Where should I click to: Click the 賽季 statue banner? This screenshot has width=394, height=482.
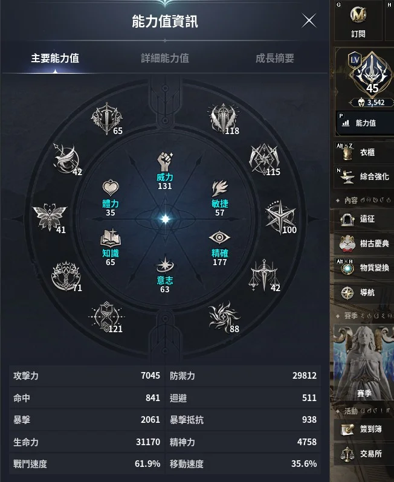pos(364,363)
